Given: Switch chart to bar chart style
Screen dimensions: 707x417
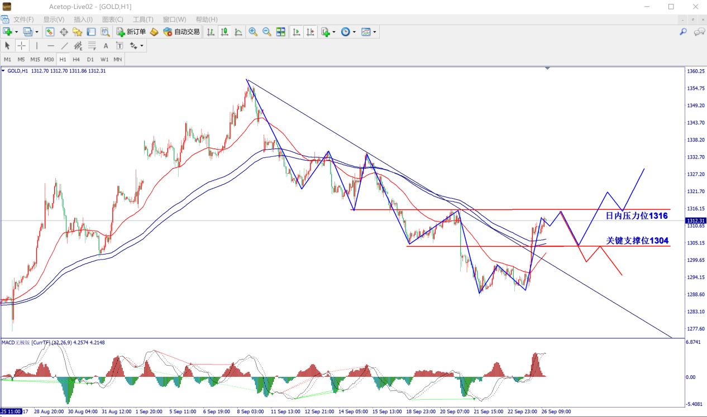Looking at the screenshot, I should pos(211,32).
